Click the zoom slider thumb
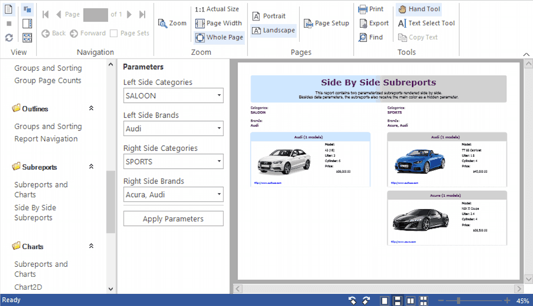 coord(459,301)
